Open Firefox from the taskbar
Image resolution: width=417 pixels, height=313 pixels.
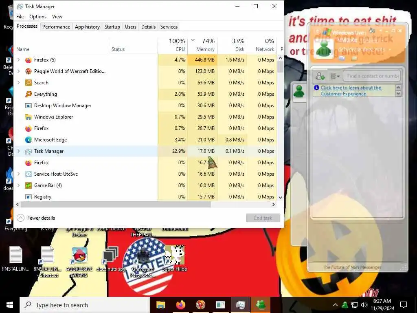180,305
